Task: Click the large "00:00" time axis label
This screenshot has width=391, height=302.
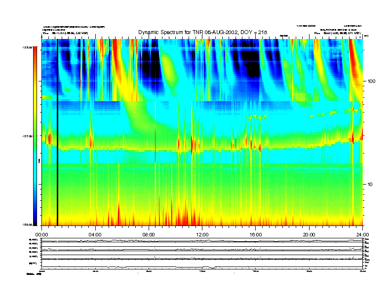Action: (41, 235)
